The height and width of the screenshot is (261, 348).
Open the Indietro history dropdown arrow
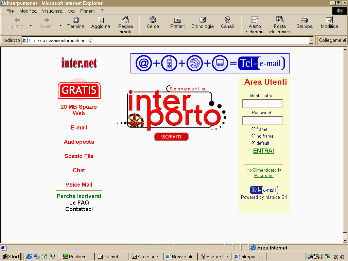click(31, 26)
